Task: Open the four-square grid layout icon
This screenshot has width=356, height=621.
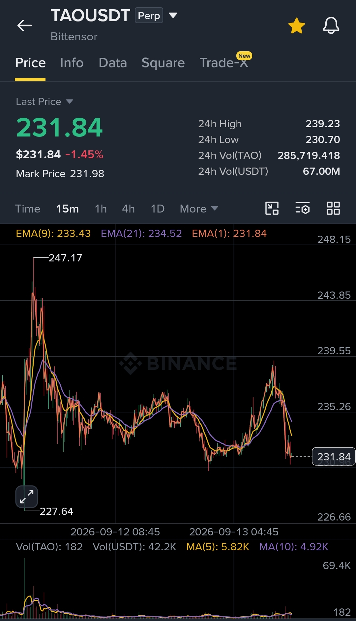Action: tap(333, 209)
